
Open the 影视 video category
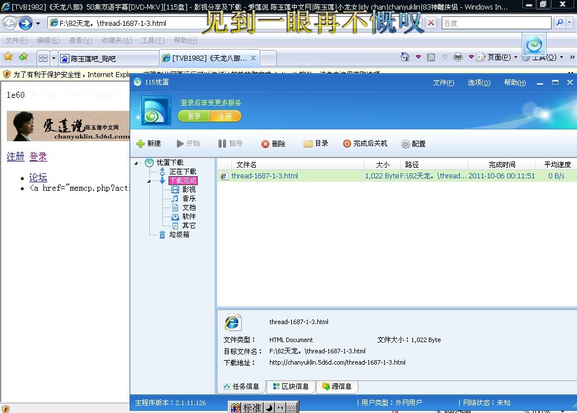(189, 189)
